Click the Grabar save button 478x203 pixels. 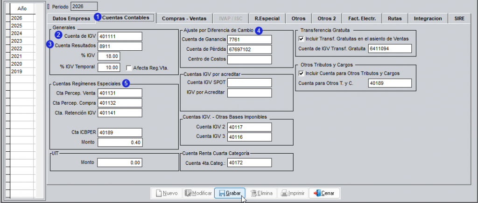point(230,193)
